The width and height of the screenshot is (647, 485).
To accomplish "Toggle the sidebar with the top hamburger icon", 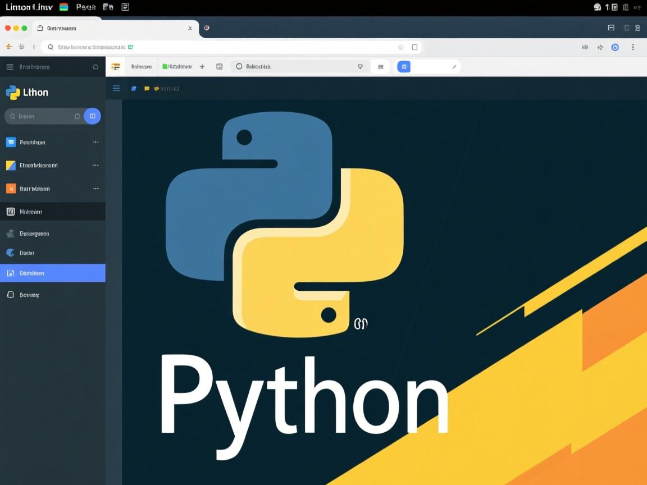I will tap(10, 66).
